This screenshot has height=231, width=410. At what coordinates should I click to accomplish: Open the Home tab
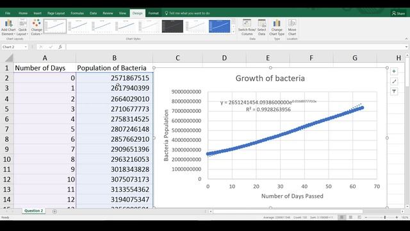23,13
